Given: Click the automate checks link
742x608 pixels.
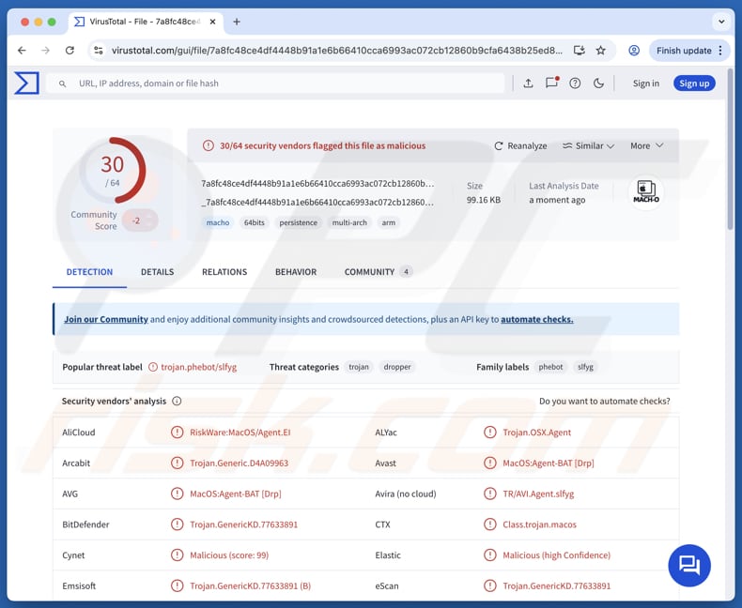Looking at the screenshot, I should click(536, 320).
